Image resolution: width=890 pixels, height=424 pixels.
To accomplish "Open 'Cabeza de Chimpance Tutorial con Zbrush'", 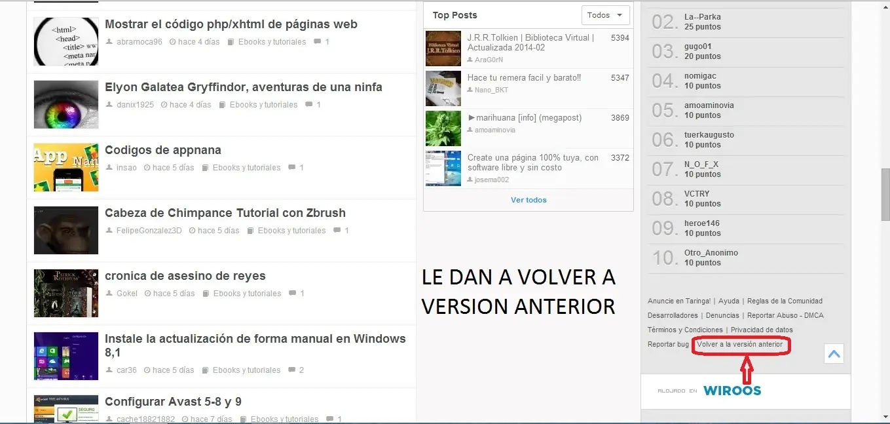I will point(225,213).
